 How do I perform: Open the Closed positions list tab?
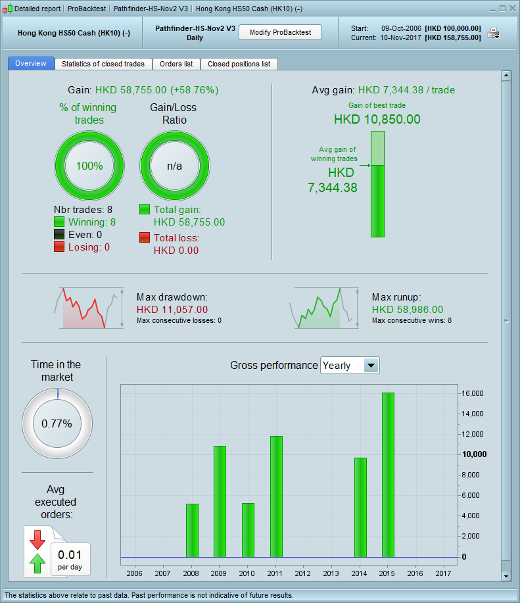[x=239, y=64]
